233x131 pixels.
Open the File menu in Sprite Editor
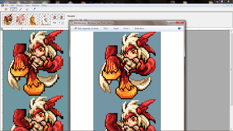[x=7, y=5]
